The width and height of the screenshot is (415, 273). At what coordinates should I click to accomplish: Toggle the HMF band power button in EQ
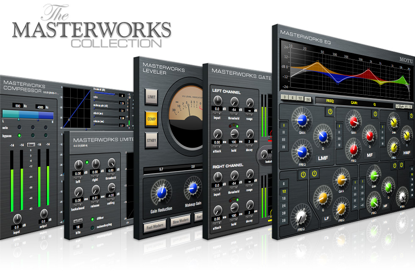[x=411, y=116]
